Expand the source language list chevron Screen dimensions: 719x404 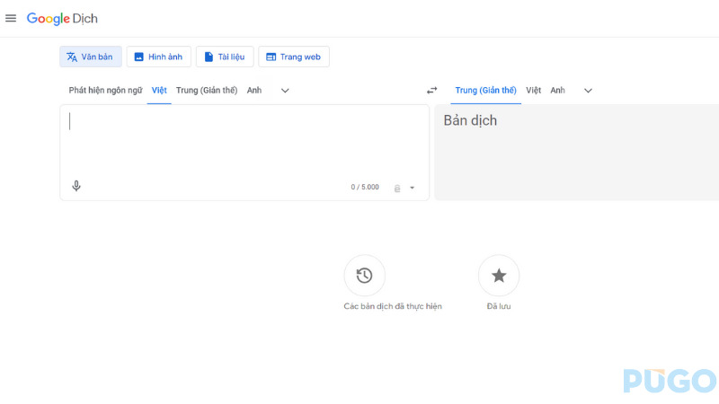coord(285,91)
